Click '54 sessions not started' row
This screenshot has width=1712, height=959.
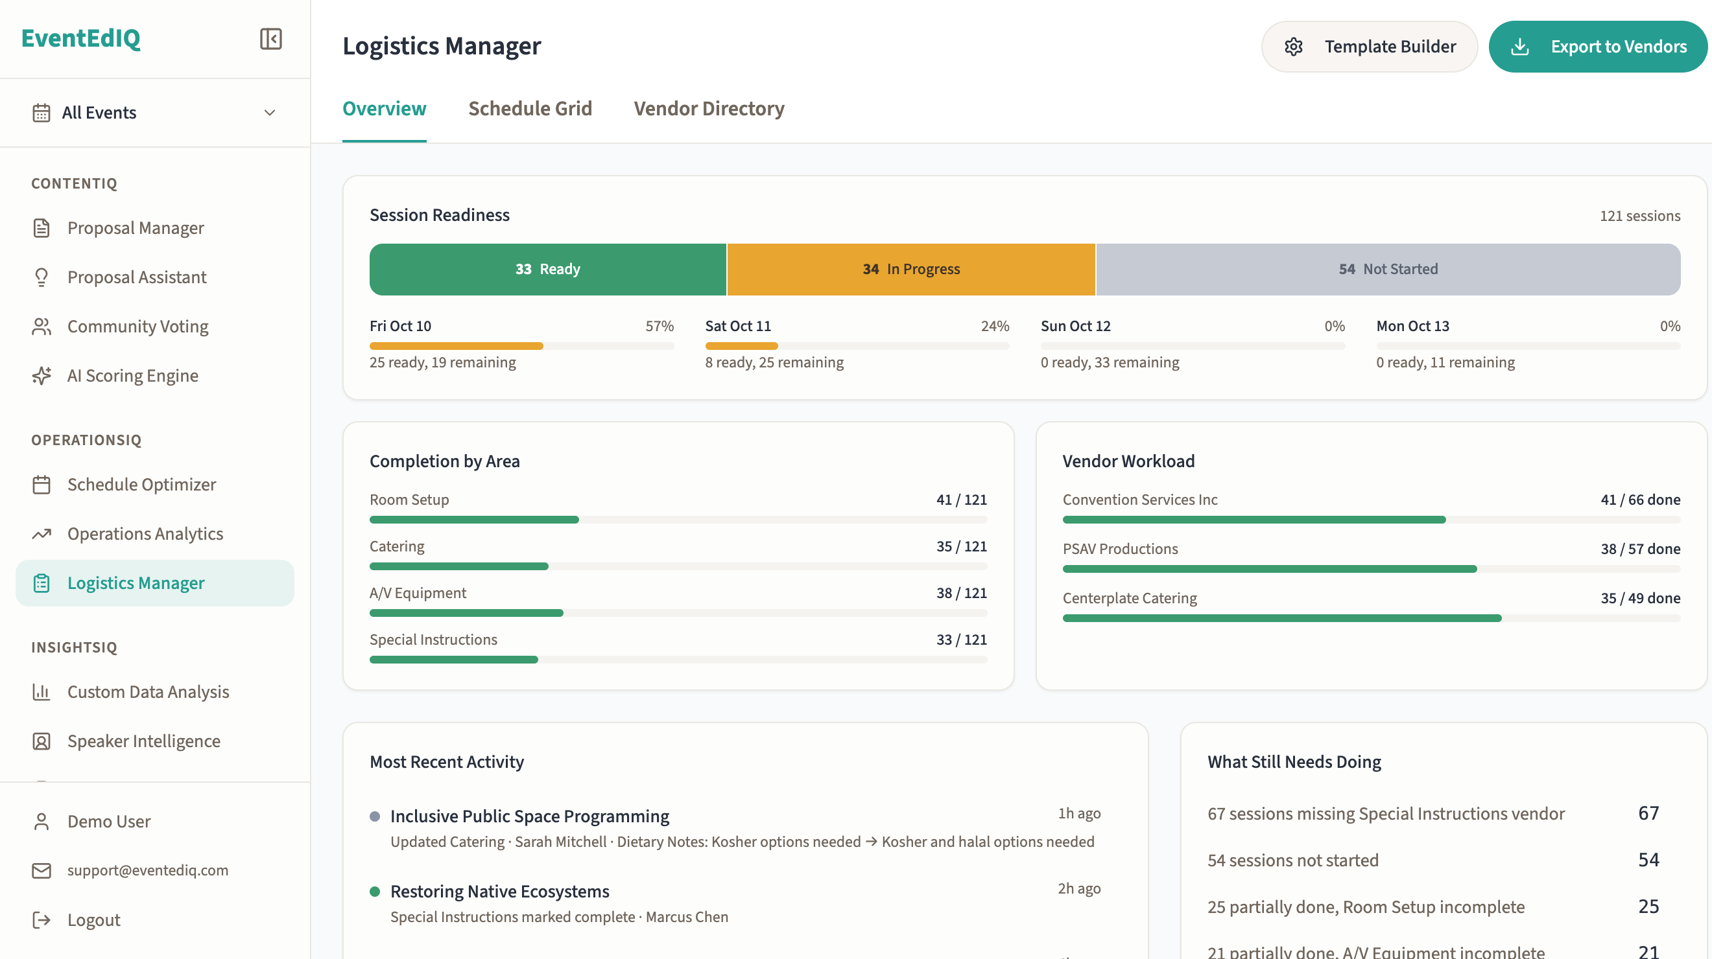[1434, 859]
